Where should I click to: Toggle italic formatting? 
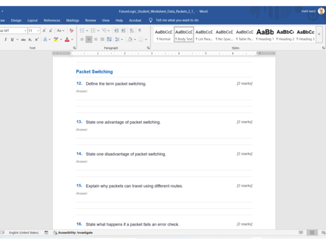[x=6, y=40]
